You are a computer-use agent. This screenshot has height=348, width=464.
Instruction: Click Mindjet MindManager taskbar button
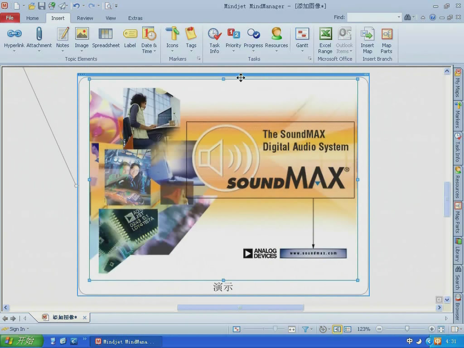pyautogui.click(x=126, y=342)
